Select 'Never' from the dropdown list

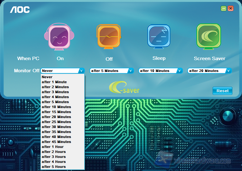point(47,77)
